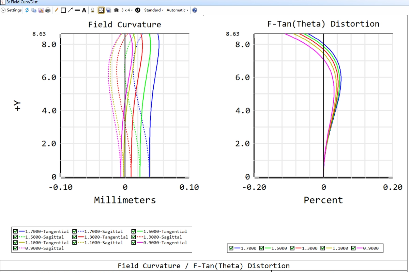
Task: Open the 3 x 4 grid layout dropdown
Action: coord(127,10)
